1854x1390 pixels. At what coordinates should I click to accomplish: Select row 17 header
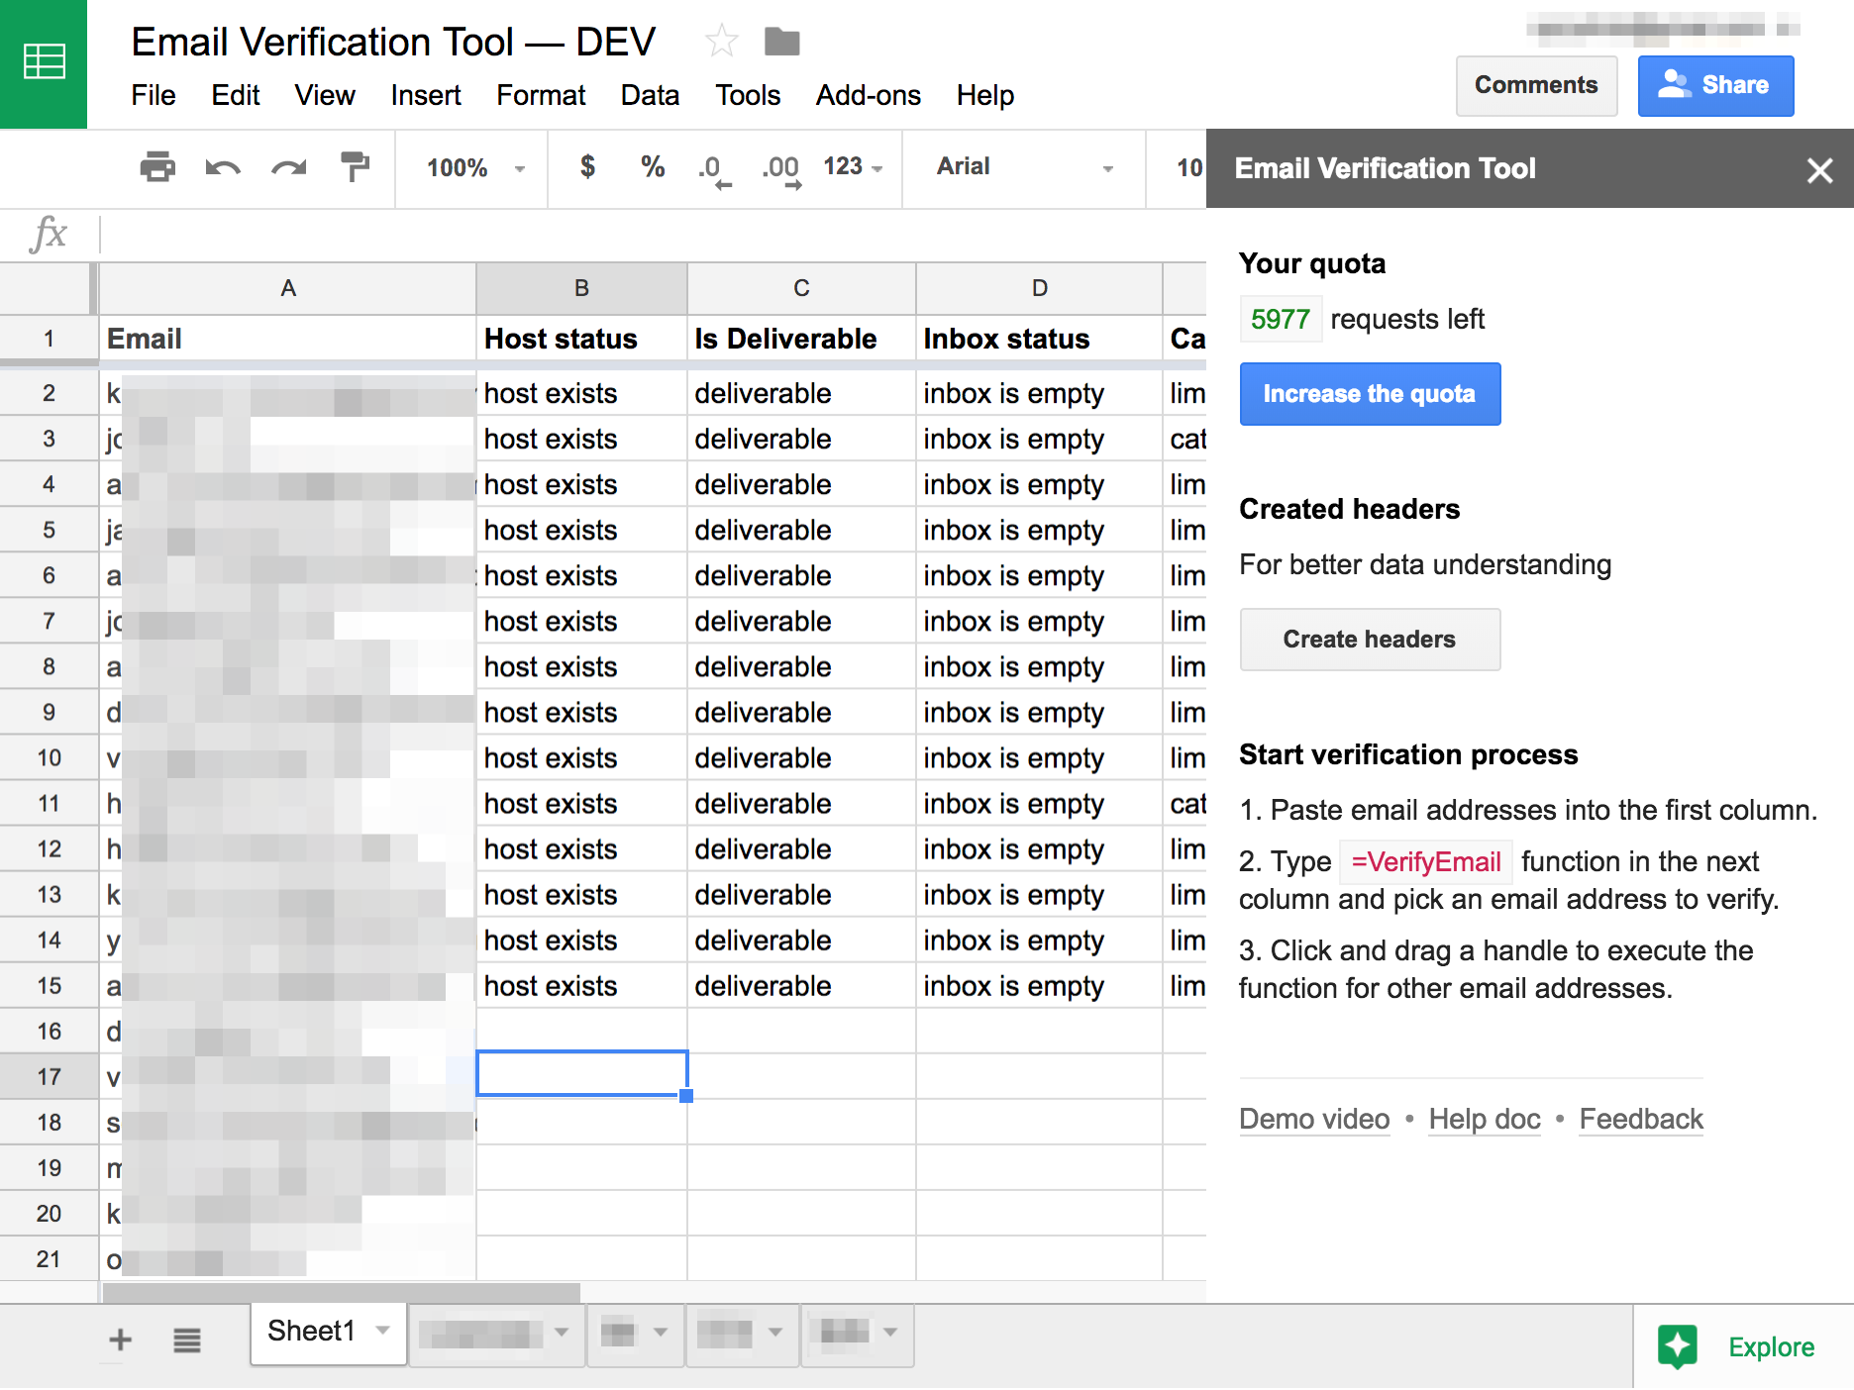[49, 1076]
